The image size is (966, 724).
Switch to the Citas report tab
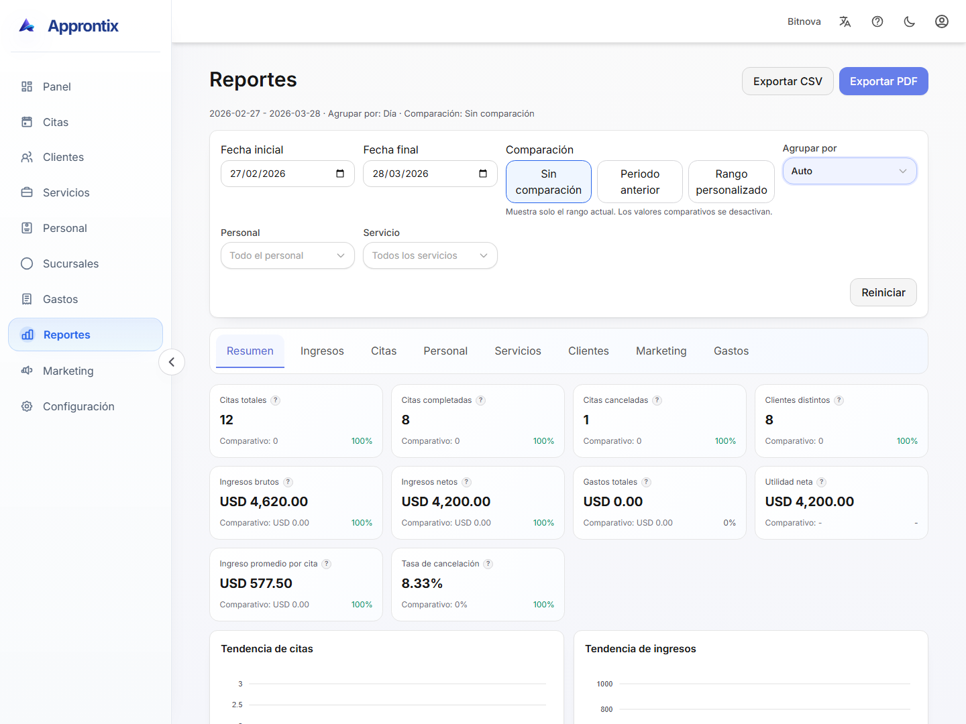pyautogui.click(x=384, y=351)
